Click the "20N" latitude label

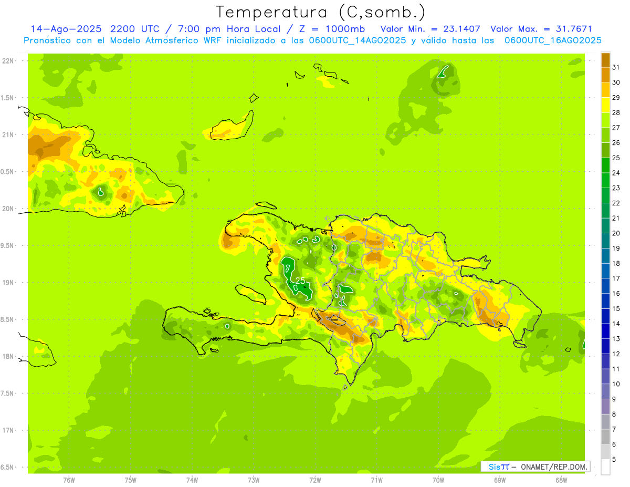point(7,209)
